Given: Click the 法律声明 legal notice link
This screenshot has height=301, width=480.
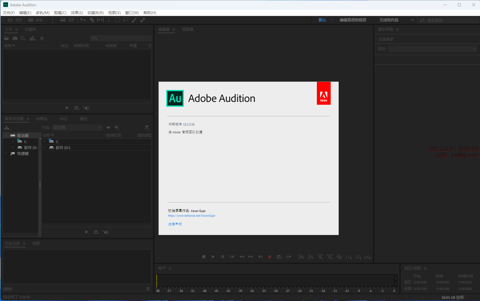Looking at the screenshot, I should pyautogui.click(x=175, y=224).
